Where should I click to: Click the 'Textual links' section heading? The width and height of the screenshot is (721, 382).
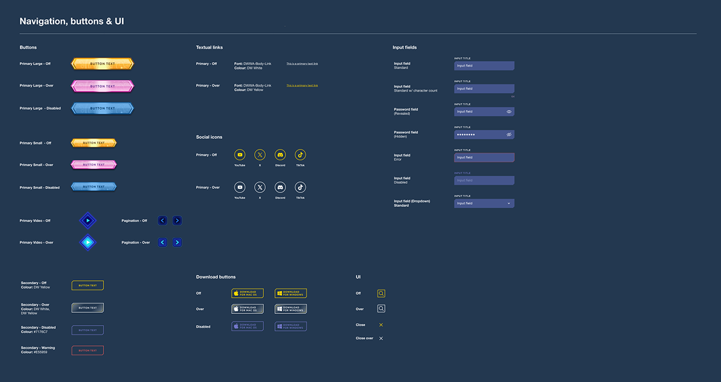click(x=209, y=47)
